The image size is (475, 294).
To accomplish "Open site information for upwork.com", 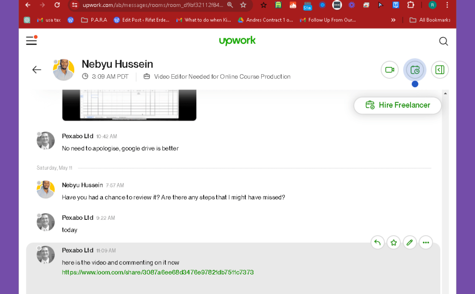I will tap(75, 5).
